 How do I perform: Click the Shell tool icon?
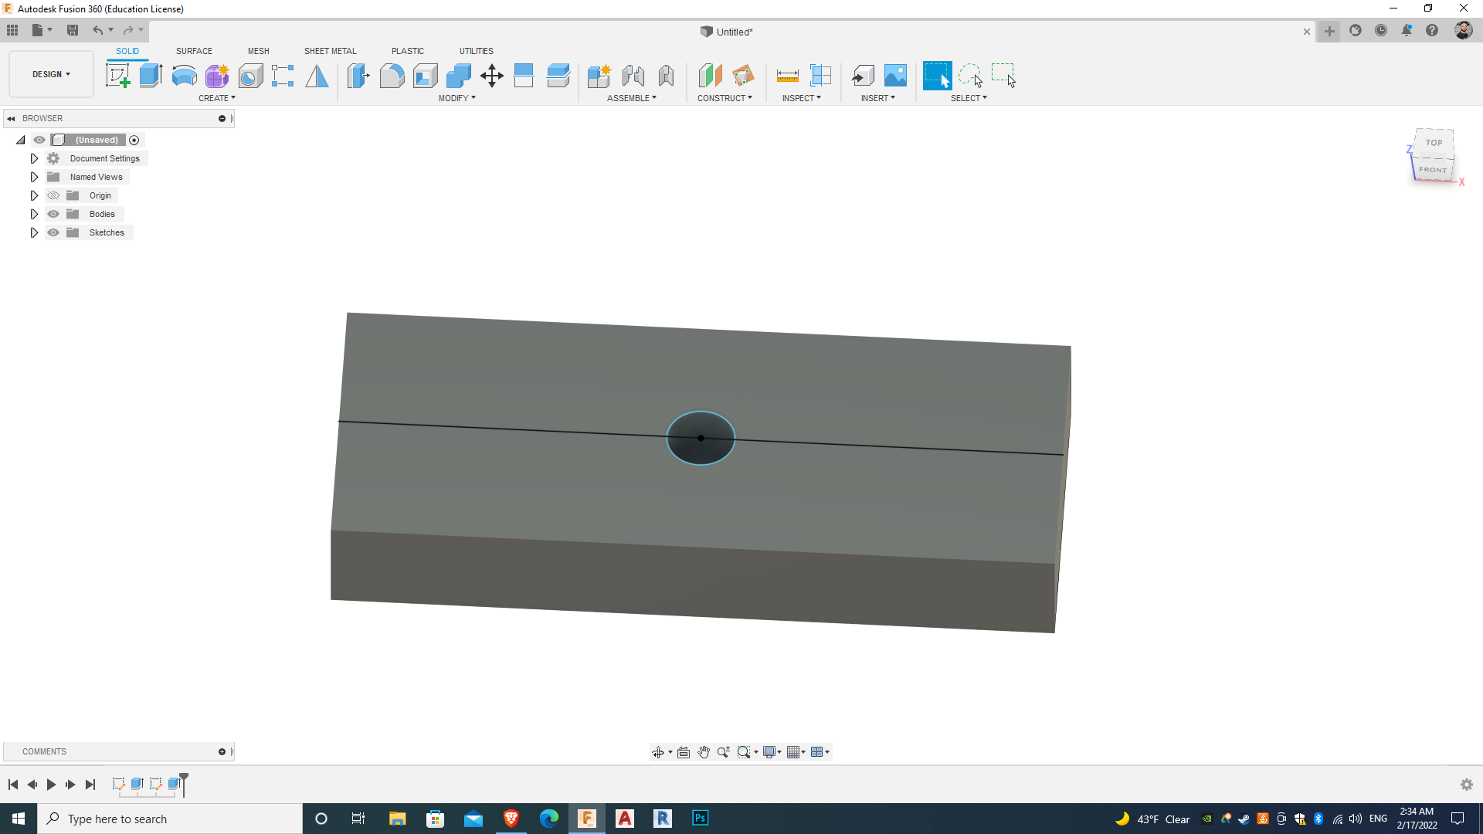[425, 76]
